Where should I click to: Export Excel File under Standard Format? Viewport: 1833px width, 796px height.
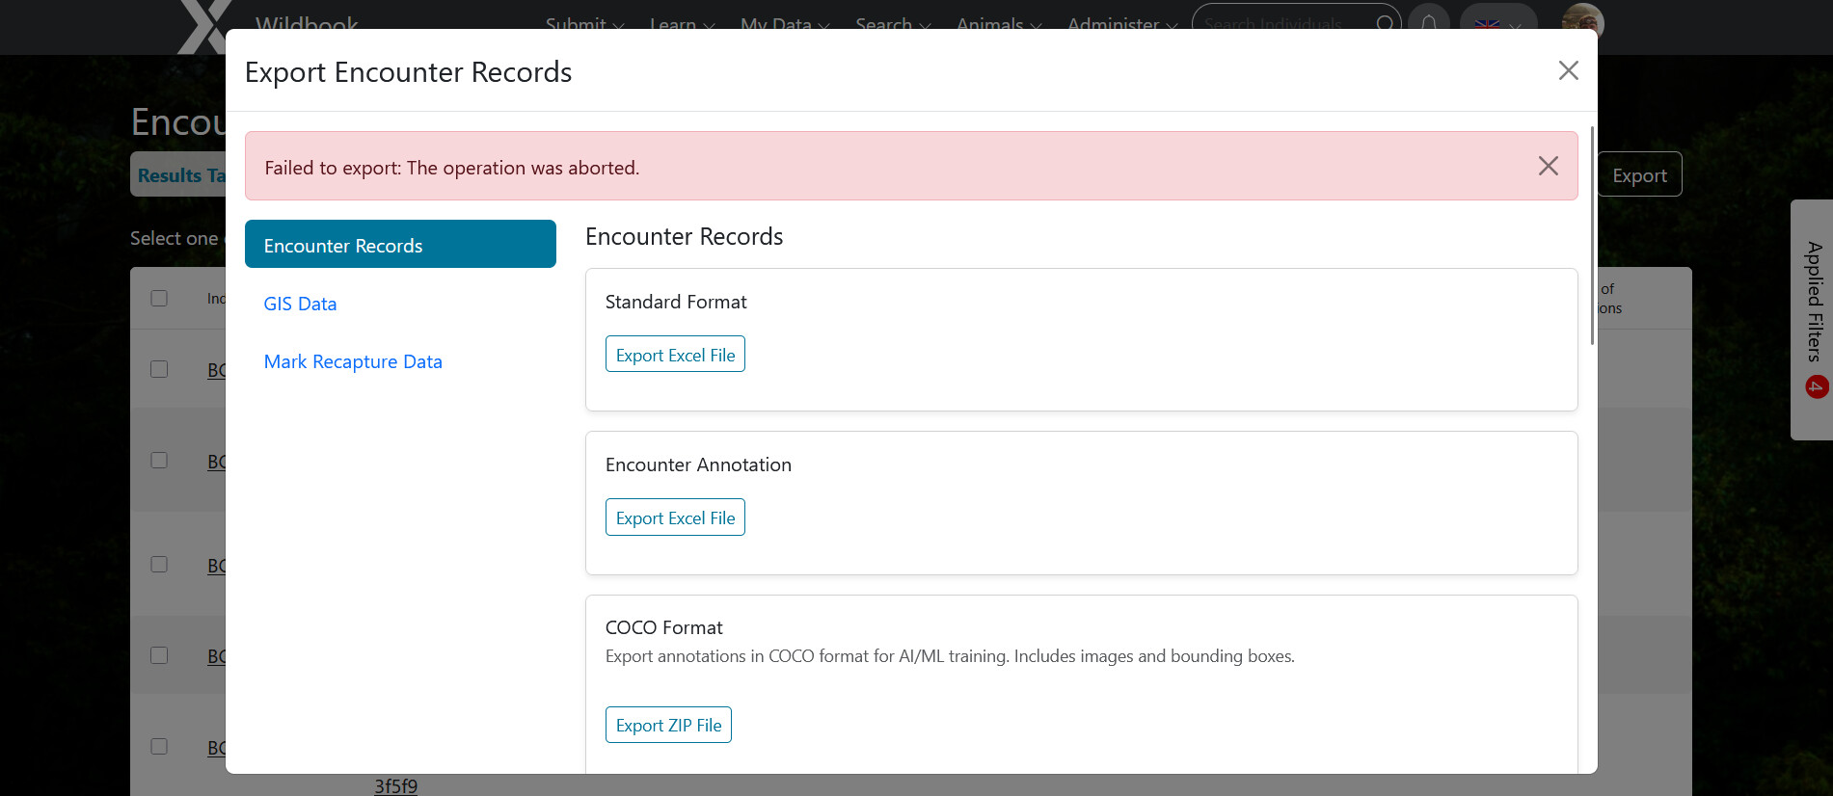point(675,355)
